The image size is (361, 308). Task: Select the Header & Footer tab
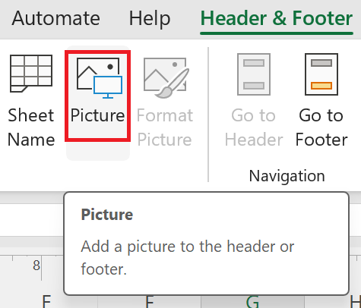point(277,19)
